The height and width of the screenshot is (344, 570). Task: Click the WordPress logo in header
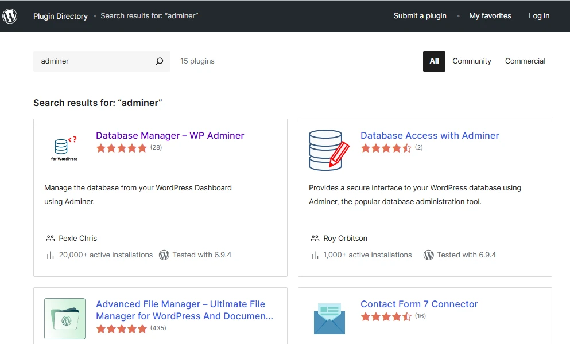[10, 16]
